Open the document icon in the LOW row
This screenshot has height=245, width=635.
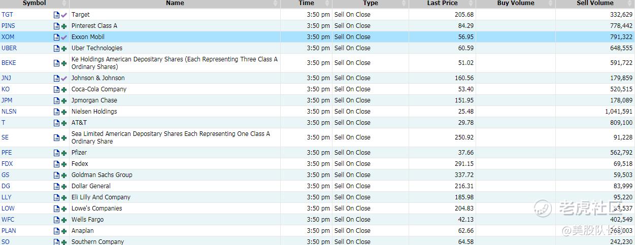(56, 208)
